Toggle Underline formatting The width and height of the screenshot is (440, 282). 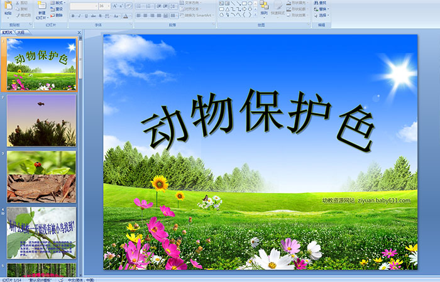point(86,16)
